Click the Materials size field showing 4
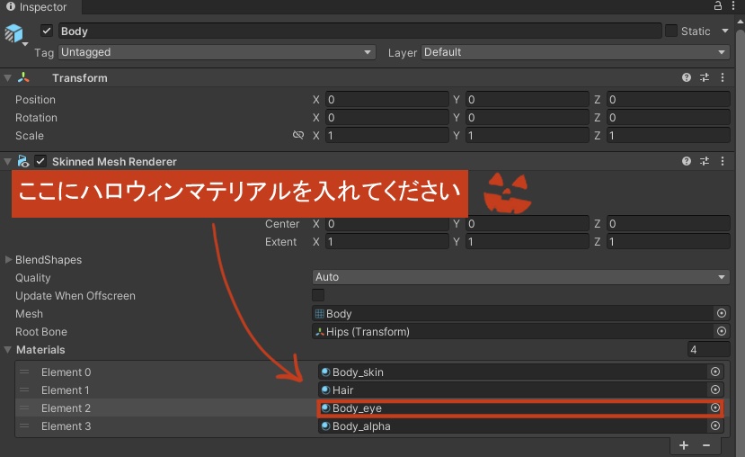The width and height of the screenshot is (745, 457). coord(708,350)
